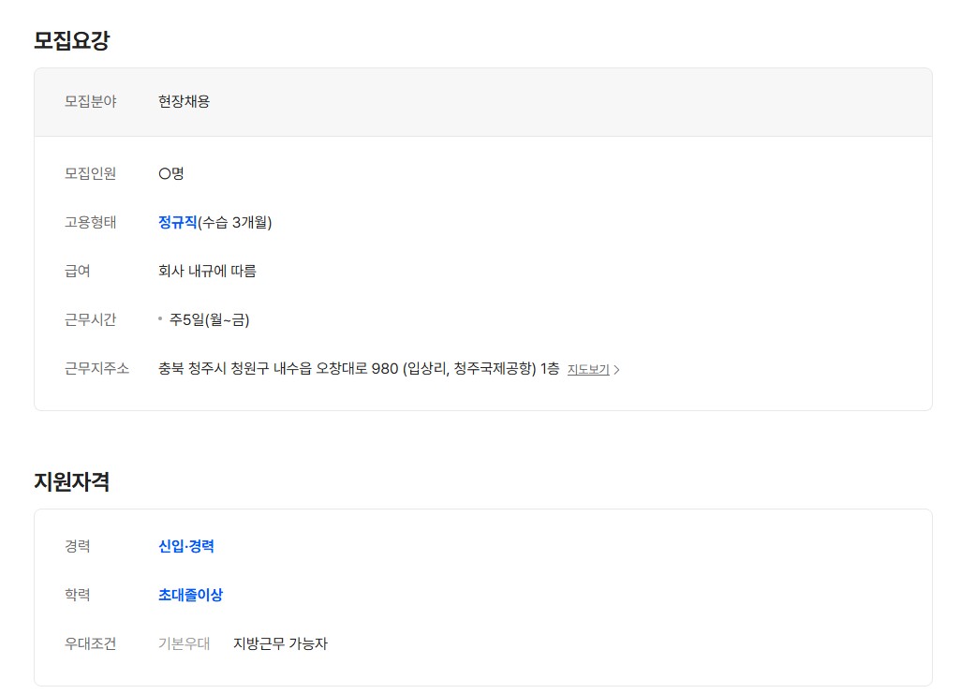Select the 회사 내규에 따름 salary text
This screenshot has height=694, width=961.
[207, 271]
